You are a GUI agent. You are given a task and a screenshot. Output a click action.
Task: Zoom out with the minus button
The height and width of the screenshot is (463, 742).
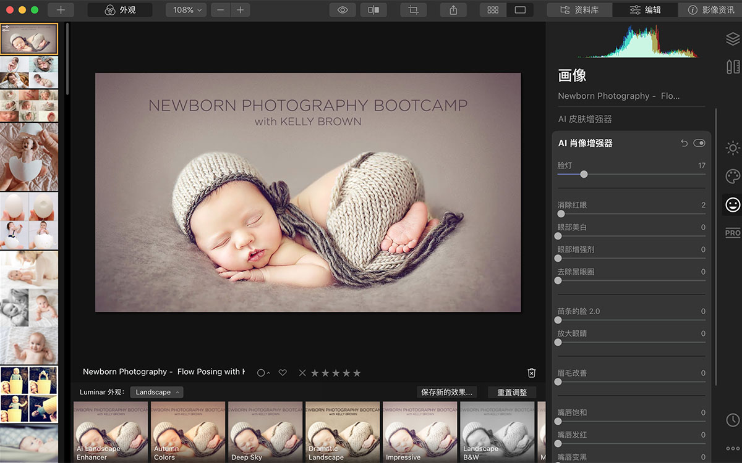220,10
